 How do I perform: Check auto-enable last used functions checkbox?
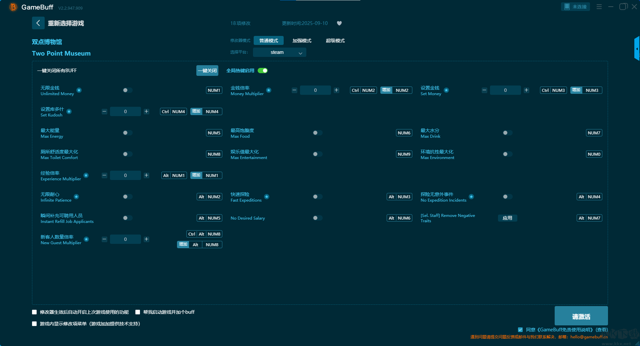34,312
